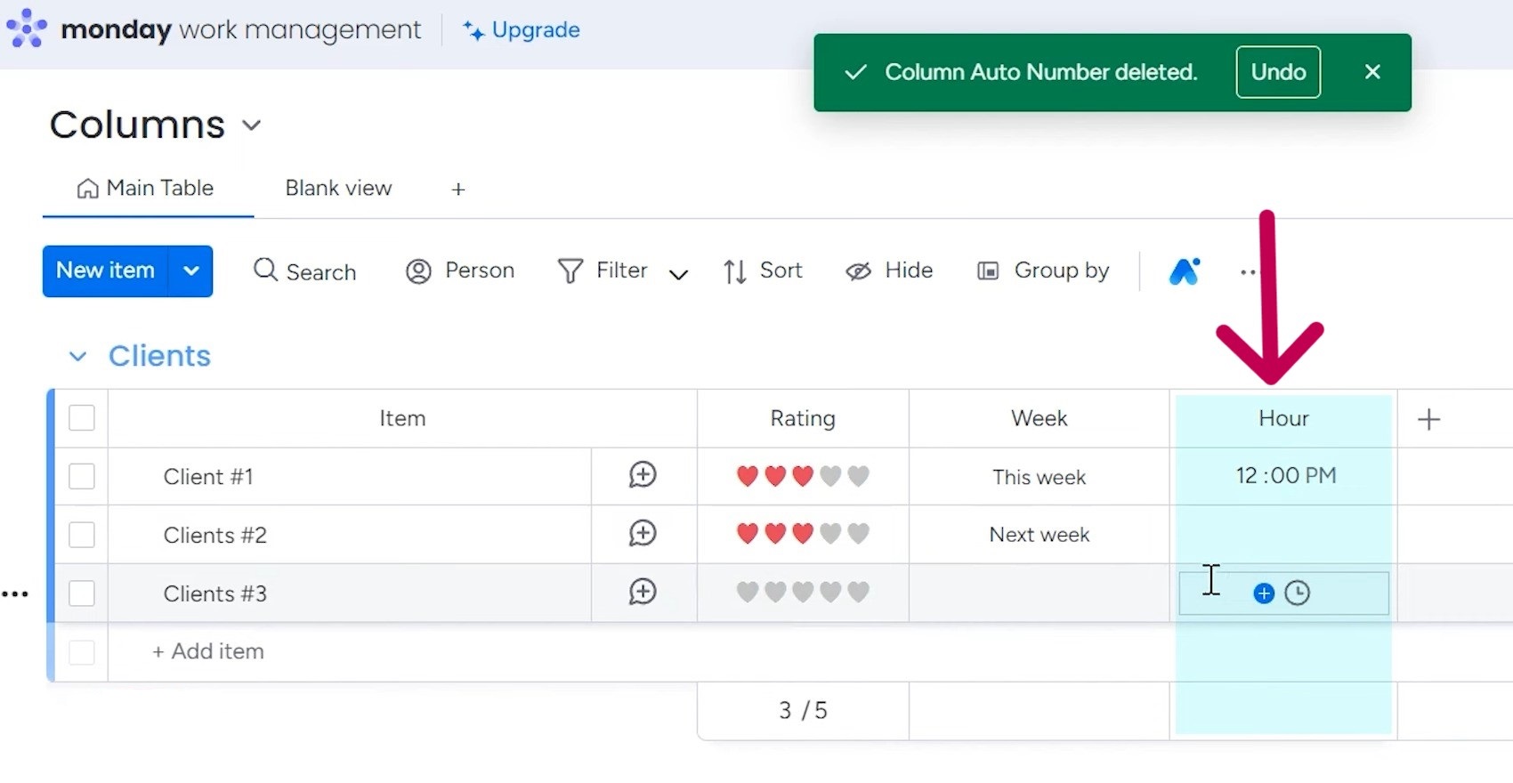This screenshot has height=783, width=1513.
Task: Open the Client #1 item
Action: pos(208,477)
